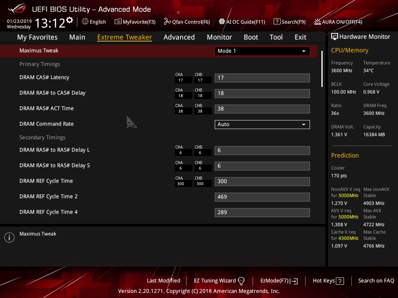Click the NonAVX 5000MHz highlighted text

[x=348, y=196]
